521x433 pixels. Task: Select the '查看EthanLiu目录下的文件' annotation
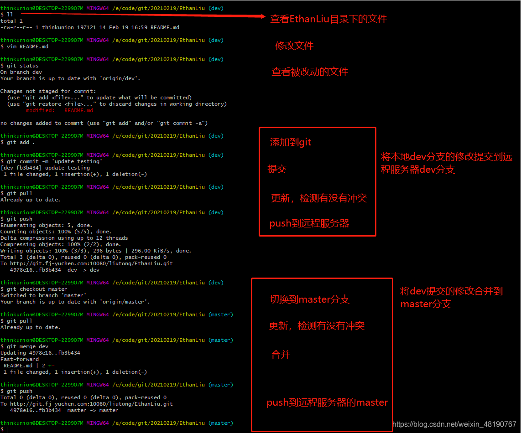328,19
